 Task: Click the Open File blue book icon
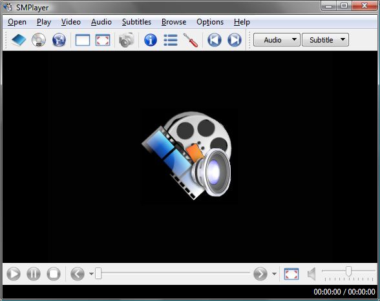pos(19,40)
